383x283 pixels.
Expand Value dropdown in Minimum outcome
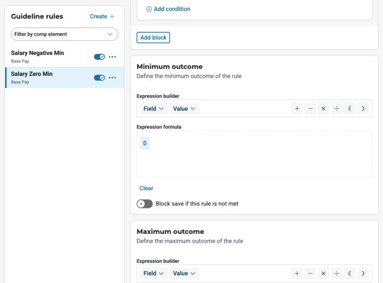tap(184, 109)
